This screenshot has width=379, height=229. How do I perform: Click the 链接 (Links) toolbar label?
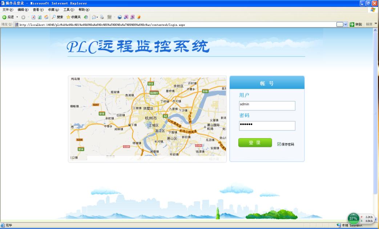tap(369, 24)
